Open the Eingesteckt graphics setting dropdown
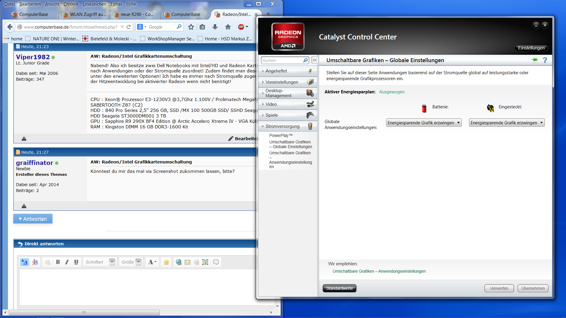This screenshot has width=566, height=318. tap(506, 123)
